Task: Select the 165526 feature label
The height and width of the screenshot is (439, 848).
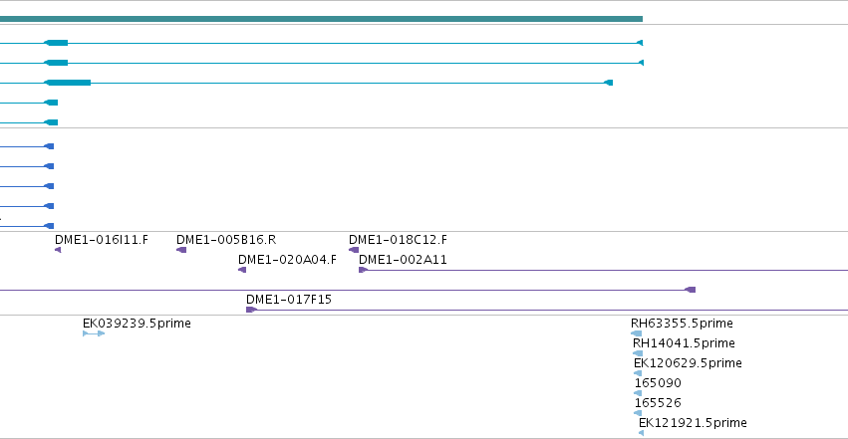Action: [658, 403]
